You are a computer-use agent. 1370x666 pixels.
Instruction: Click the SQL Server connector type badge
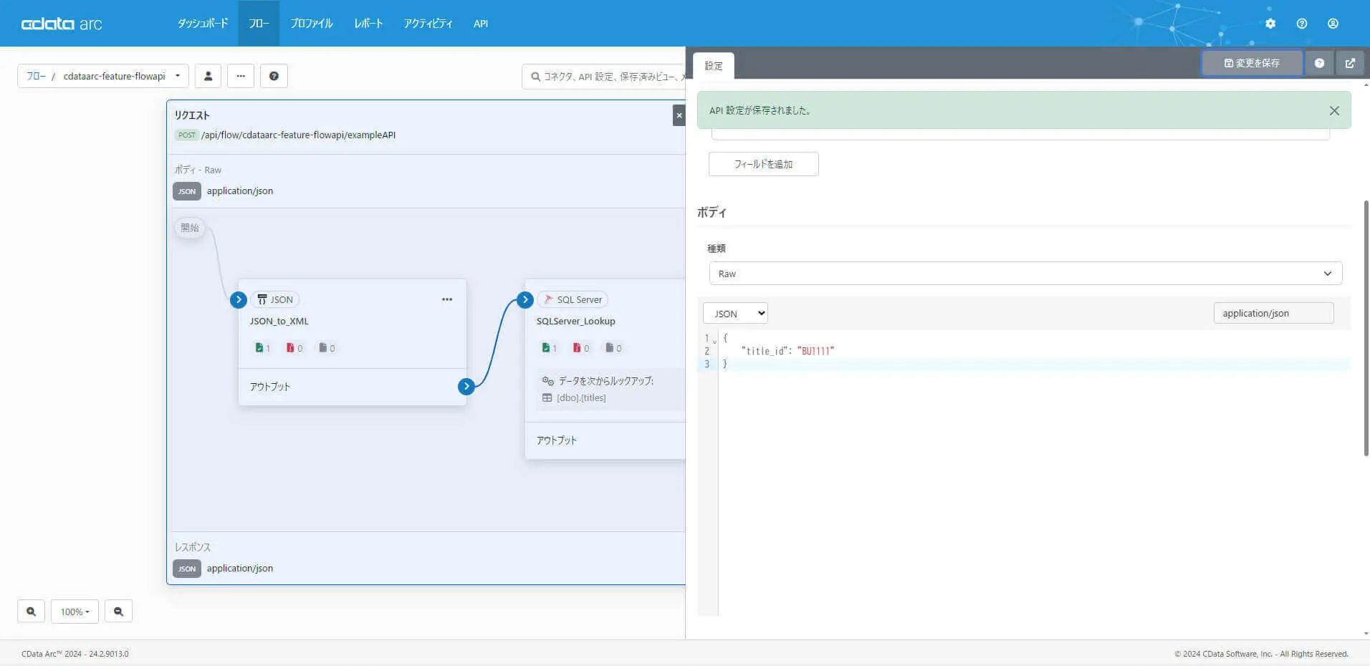pyautogui.click(x=573, y=299)
